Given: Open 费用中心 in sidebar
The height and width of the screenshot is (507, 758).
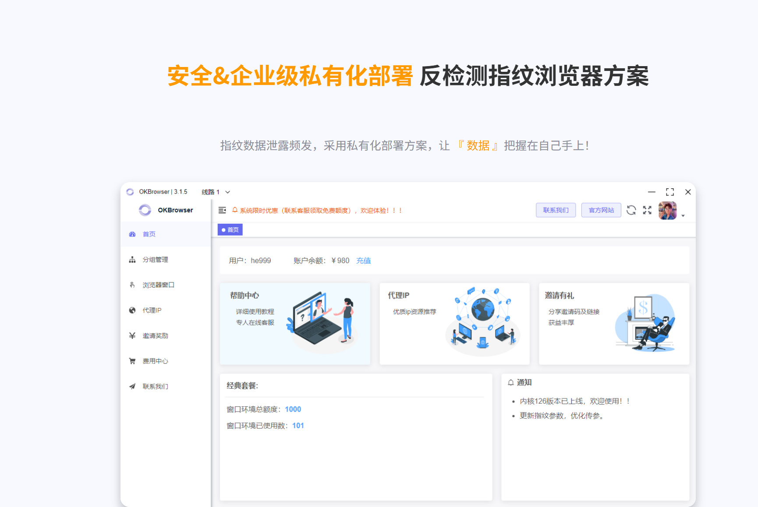Looking at the screenshot, I should (x=166, y=361).
